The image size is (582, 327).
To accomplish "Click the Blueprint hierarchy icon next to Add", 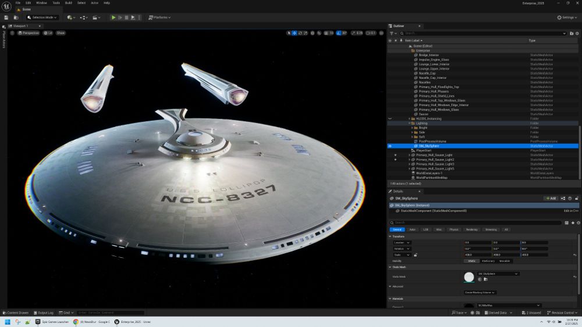I will (563, 198).
